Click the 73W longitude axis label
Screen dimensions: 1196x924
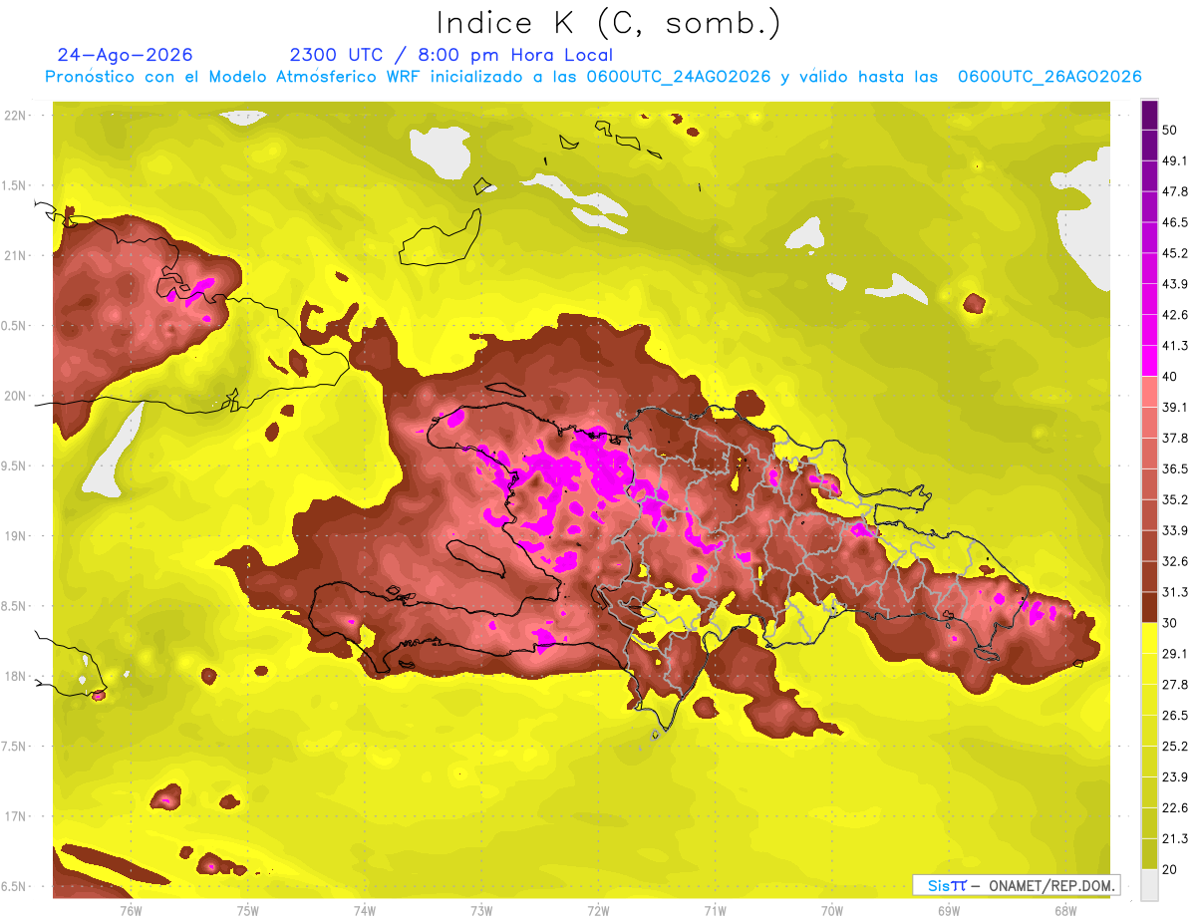click(x=481, y=911)
